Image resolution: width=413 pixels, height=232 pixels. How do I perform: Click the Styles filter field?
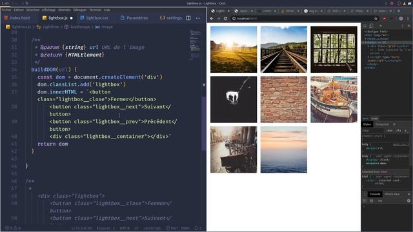coord(373,130)
